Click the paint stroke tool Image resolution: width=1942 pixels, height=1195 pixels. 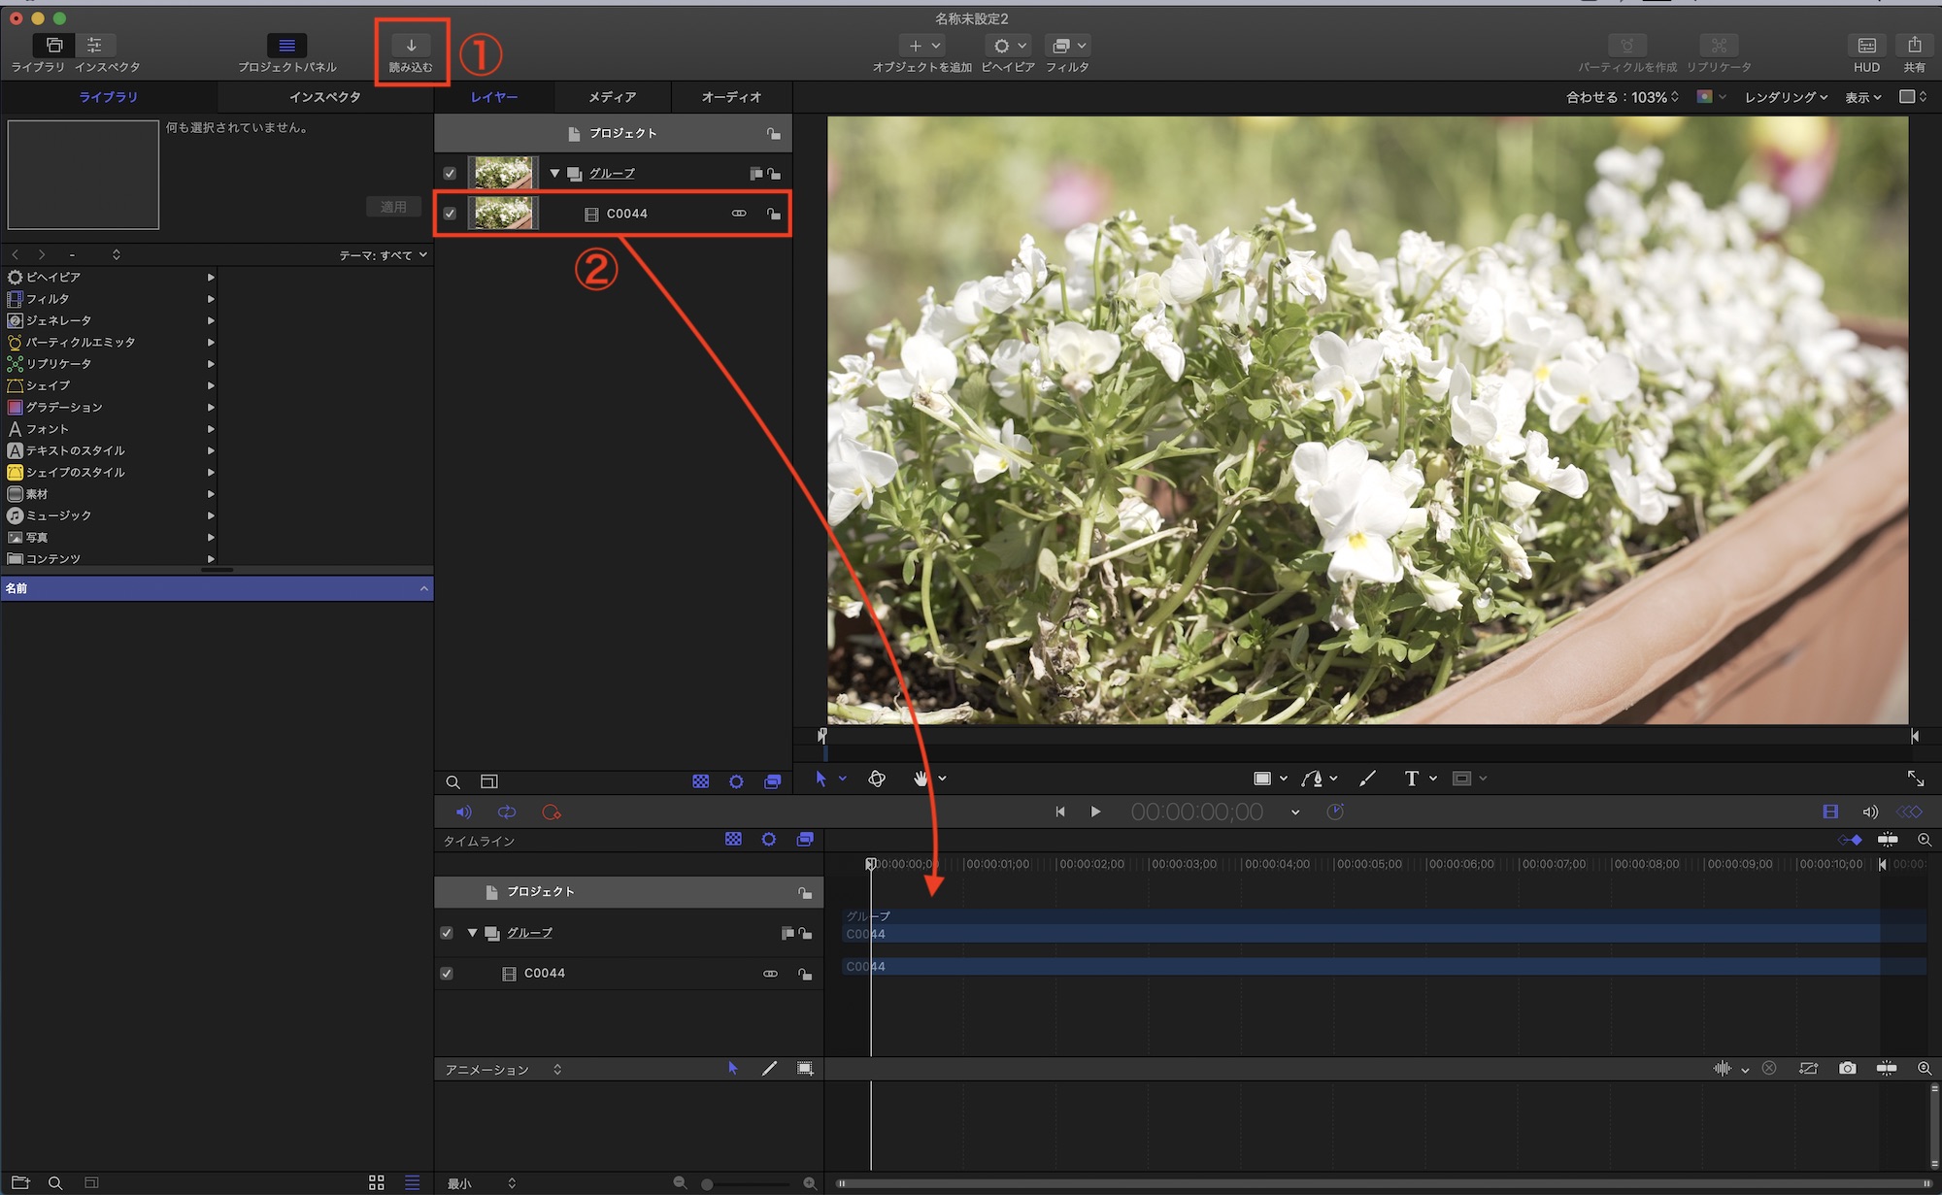[x=1367, y=779]
